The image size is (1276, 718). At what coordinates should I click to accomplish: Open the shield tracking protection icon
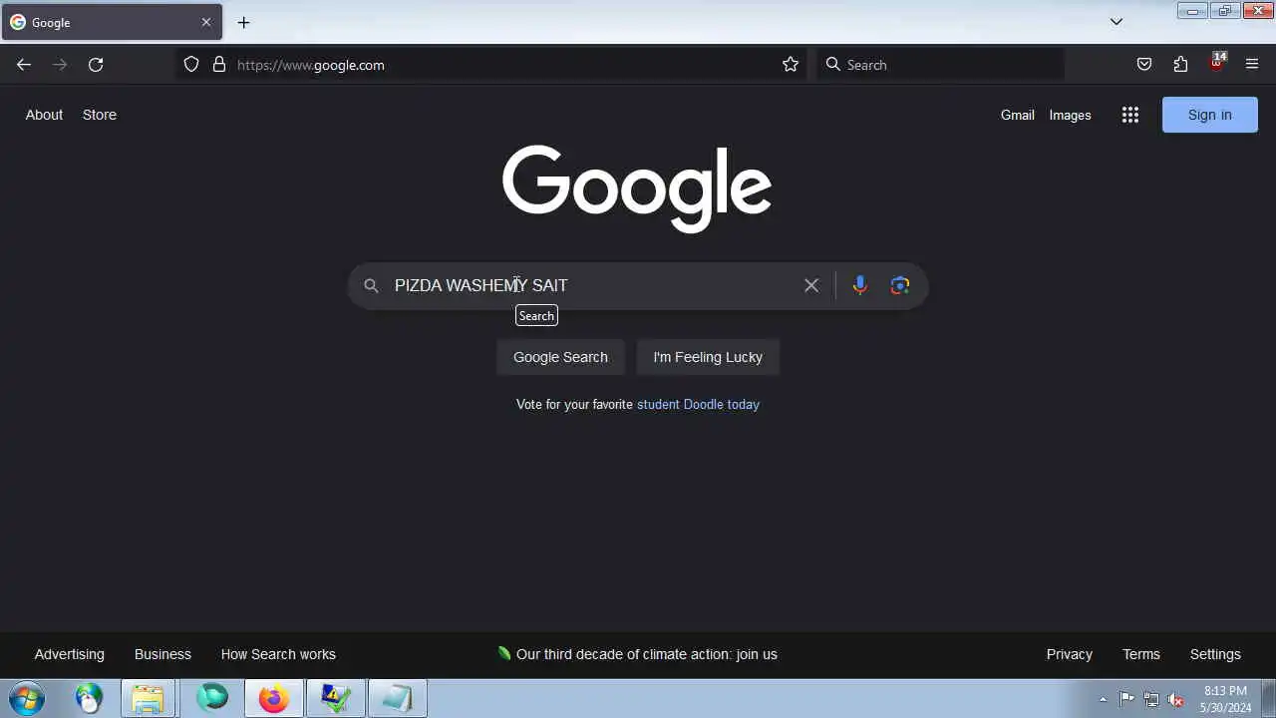(191, 65)
